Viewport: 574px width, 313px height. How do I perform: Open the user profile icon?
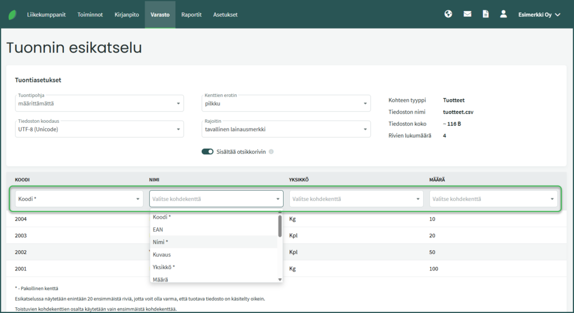tap(503, 15)
